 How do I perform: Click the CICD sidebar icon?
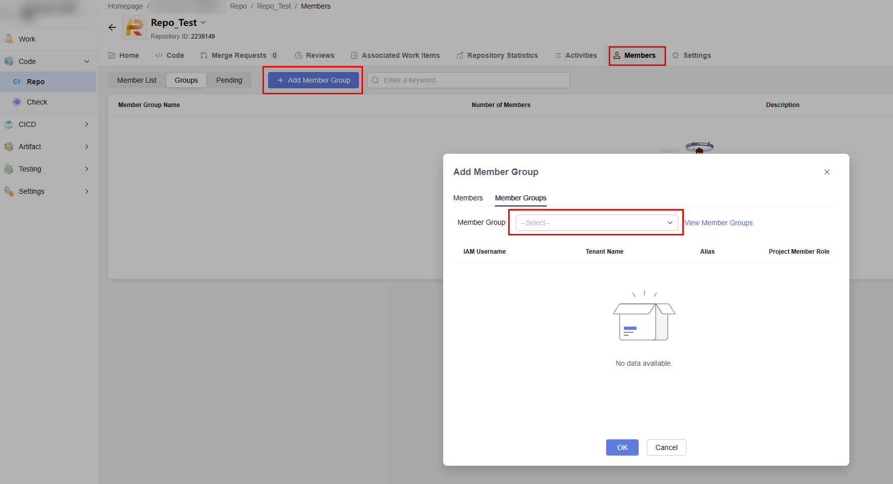point(9,124)
